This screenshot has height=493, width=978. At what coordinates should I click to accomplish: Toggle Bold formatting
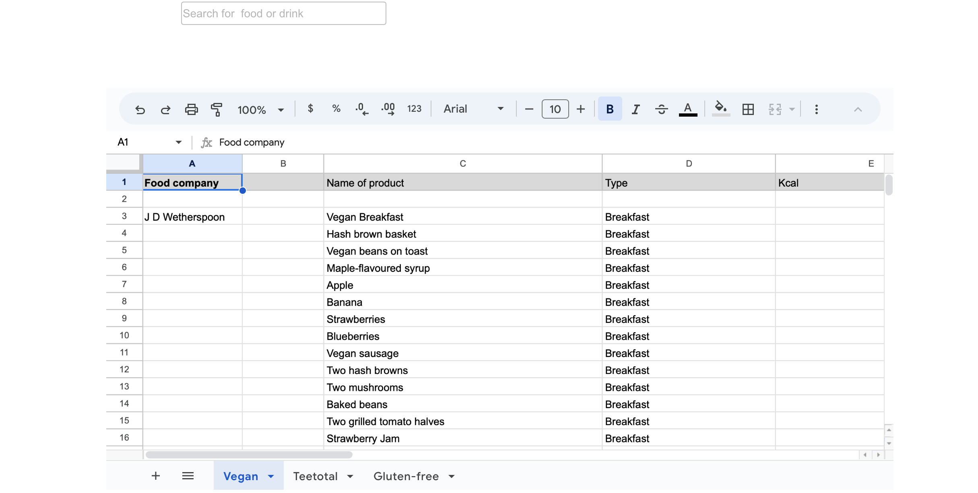[610, 109]
